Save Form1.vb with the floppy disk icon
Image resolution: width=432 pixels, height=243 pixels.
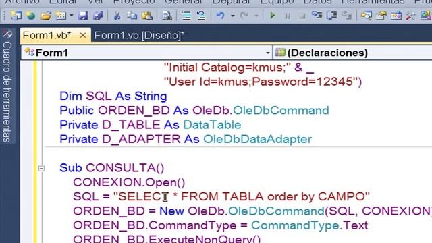point(83,16)
